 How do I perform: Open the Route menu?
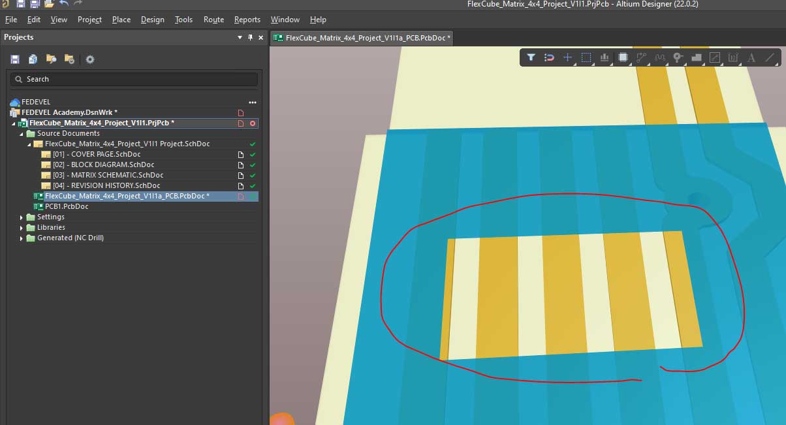click(213, 20)
